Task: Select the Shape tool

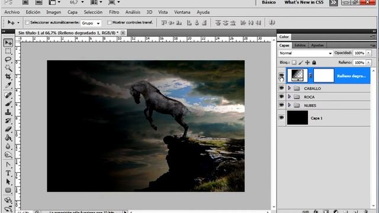Action: pyautogui.click(x=8, y=191)
